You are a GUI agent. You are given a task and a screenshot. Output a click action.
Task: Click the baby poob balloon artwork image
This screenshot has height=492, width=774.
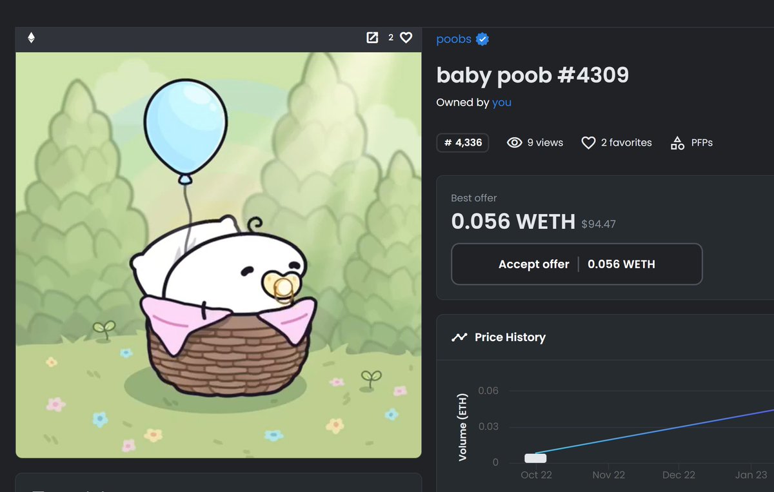219,255
